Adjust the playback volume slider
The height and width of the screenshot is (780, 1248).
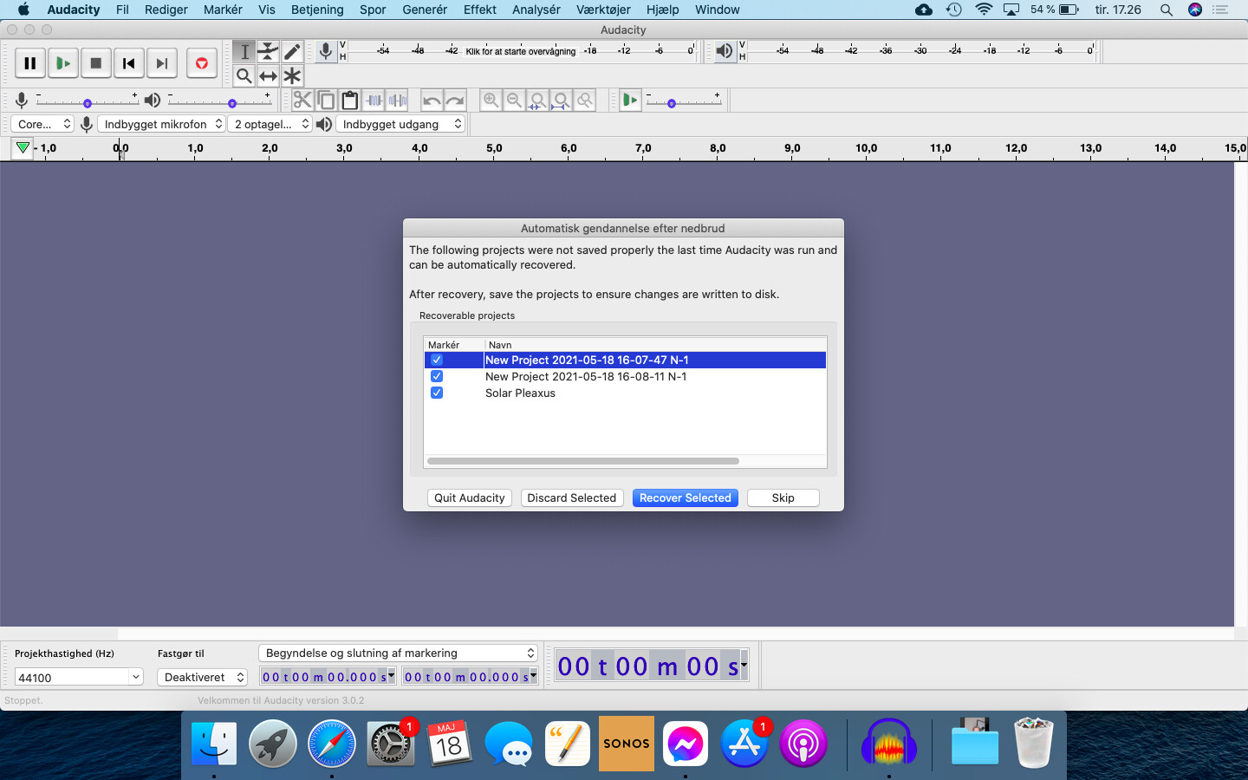[232, 103]
